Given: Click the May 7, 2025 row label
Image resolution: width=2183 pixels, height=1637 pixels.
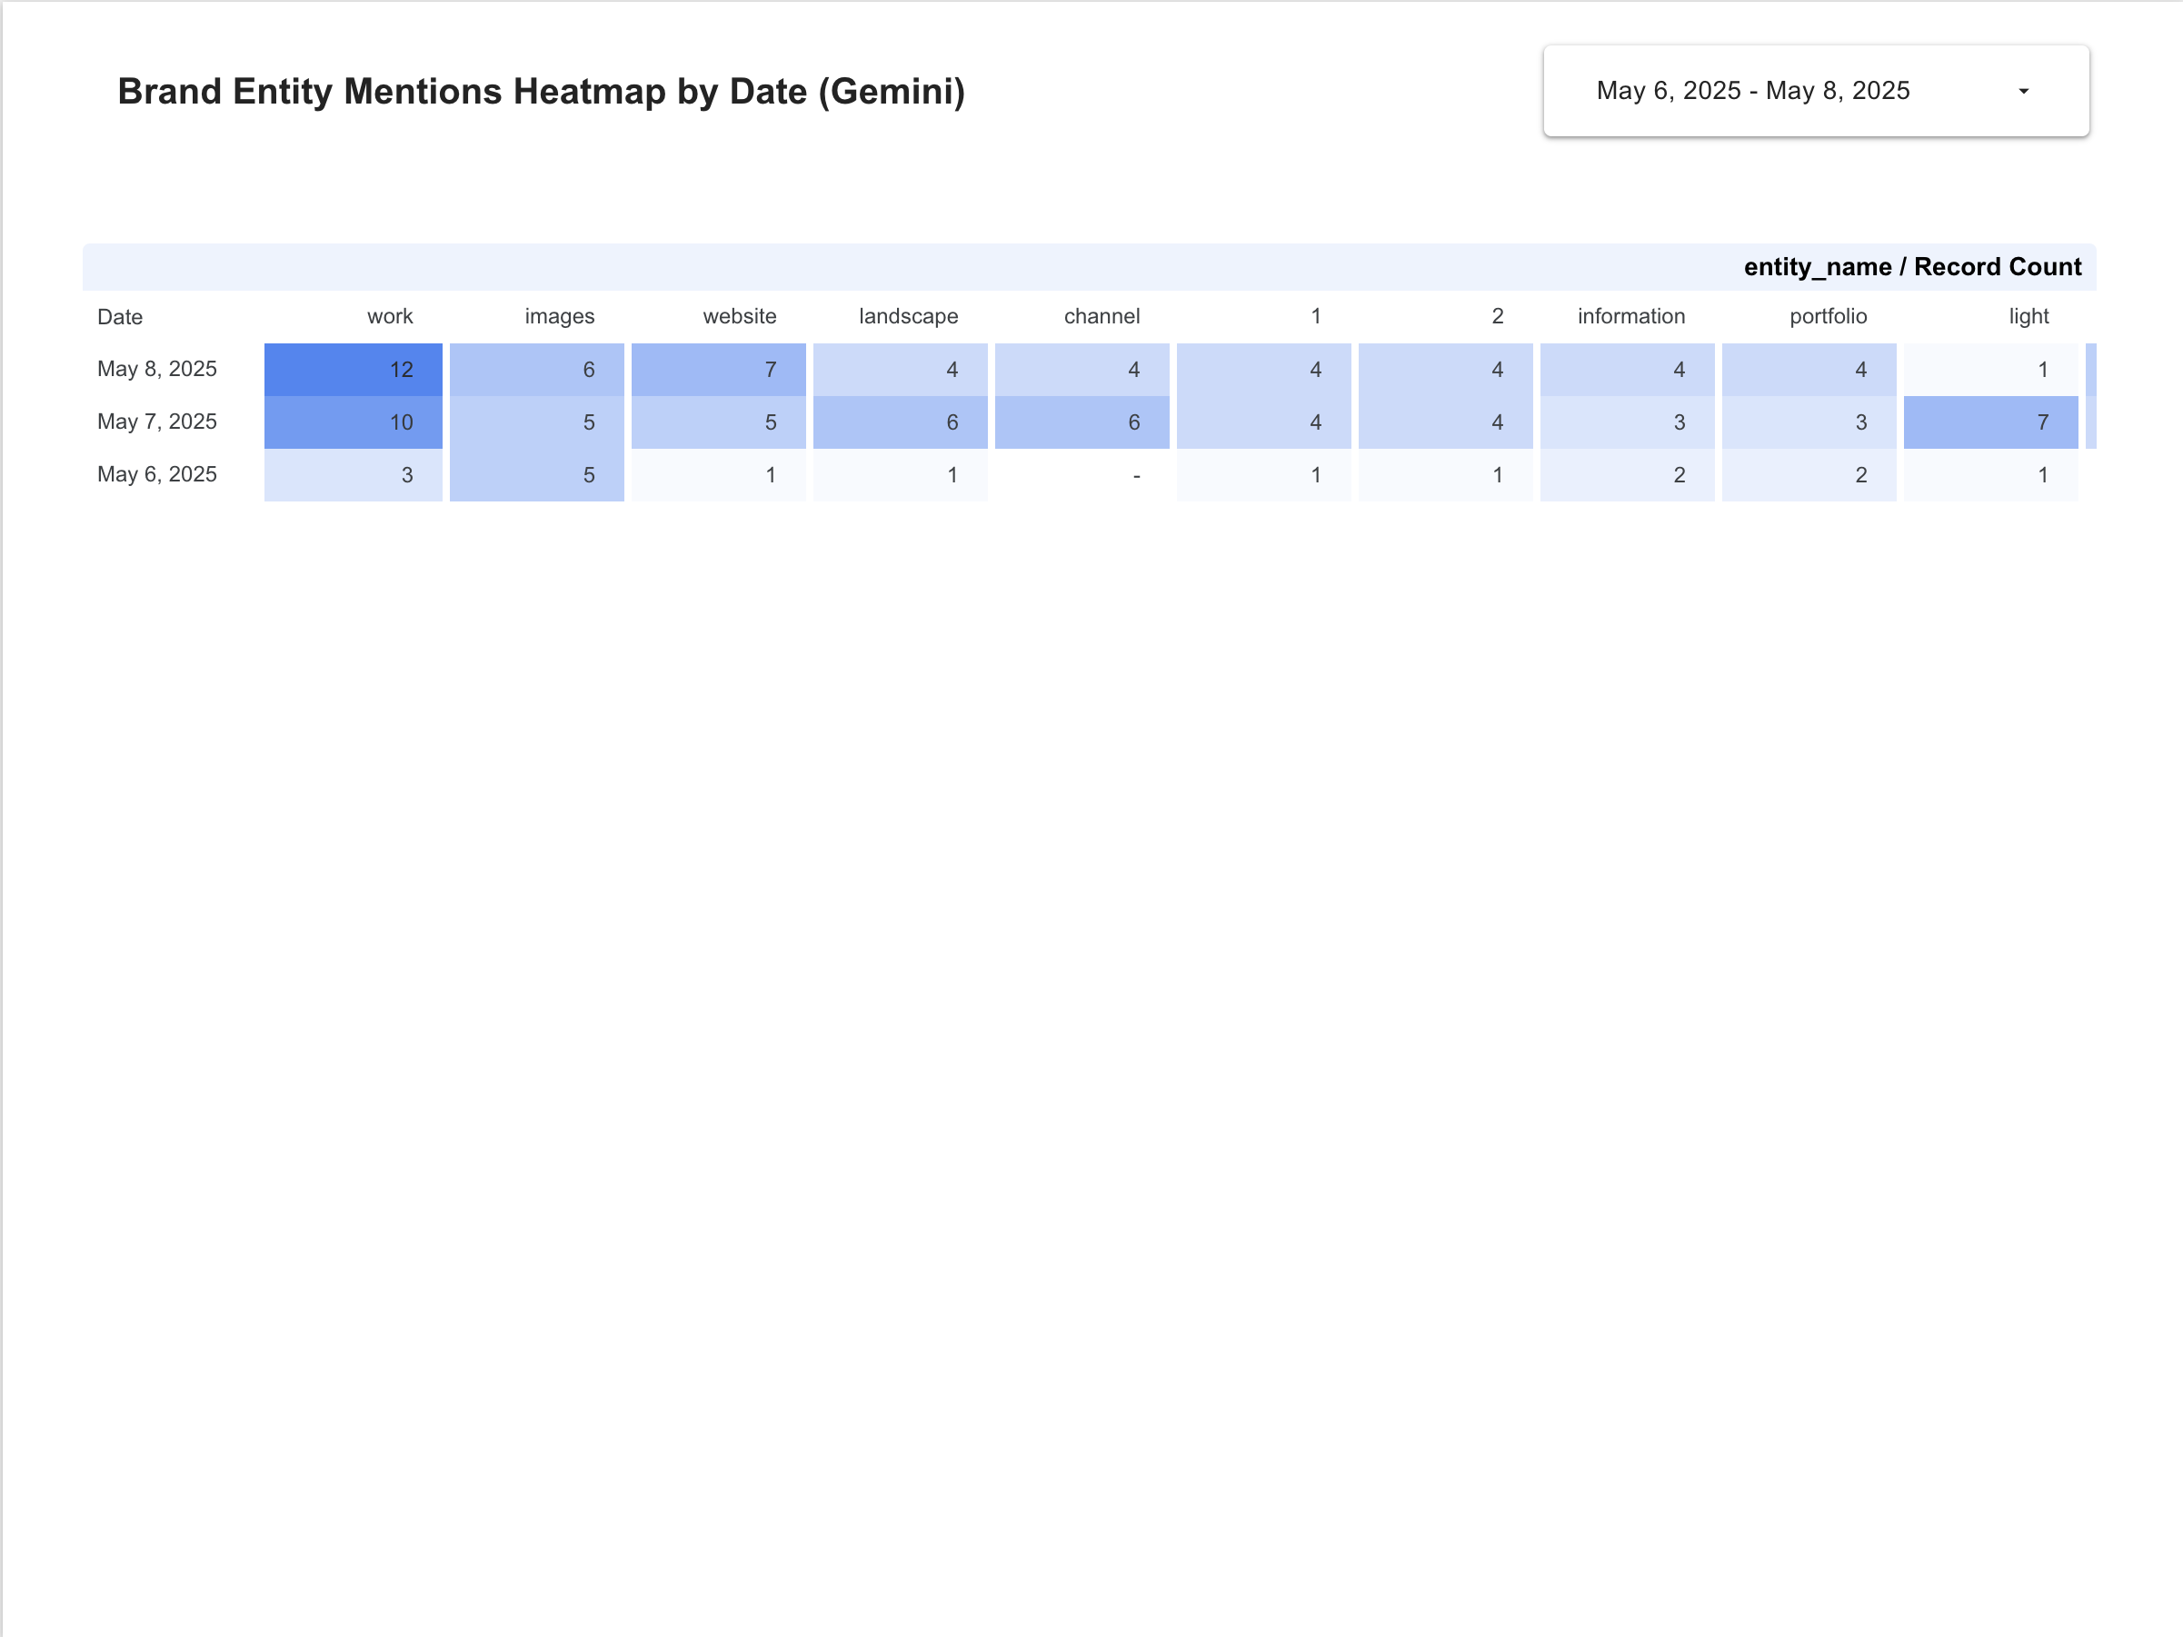Looking at the screenshot, I should pos(157,422).
